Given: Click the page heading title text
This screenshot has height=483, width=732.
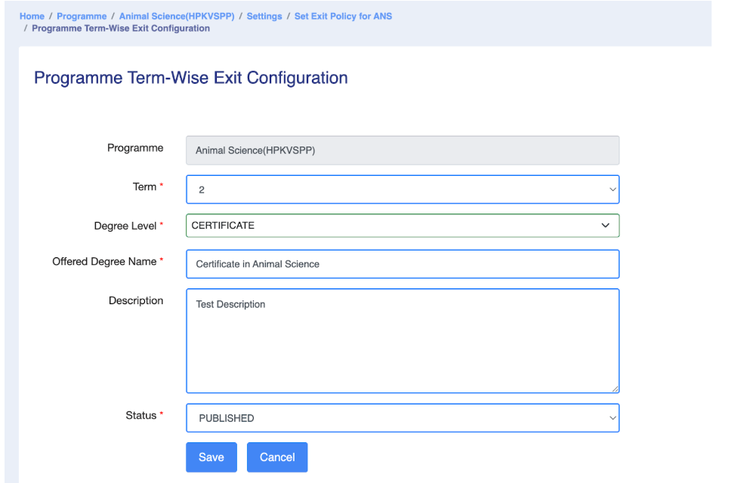Looking at the screenshot, I should pyautogui.click(x=190, y=78).
